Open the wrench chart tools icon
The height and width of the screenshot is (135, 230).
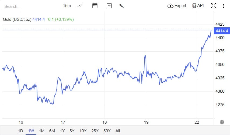pos(121,6)
